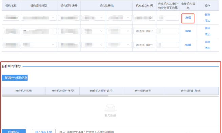The height and width of the screenshot is (133, 222).
Task: Click the 新增合作机构信息 button
Action: pos(15,78)
